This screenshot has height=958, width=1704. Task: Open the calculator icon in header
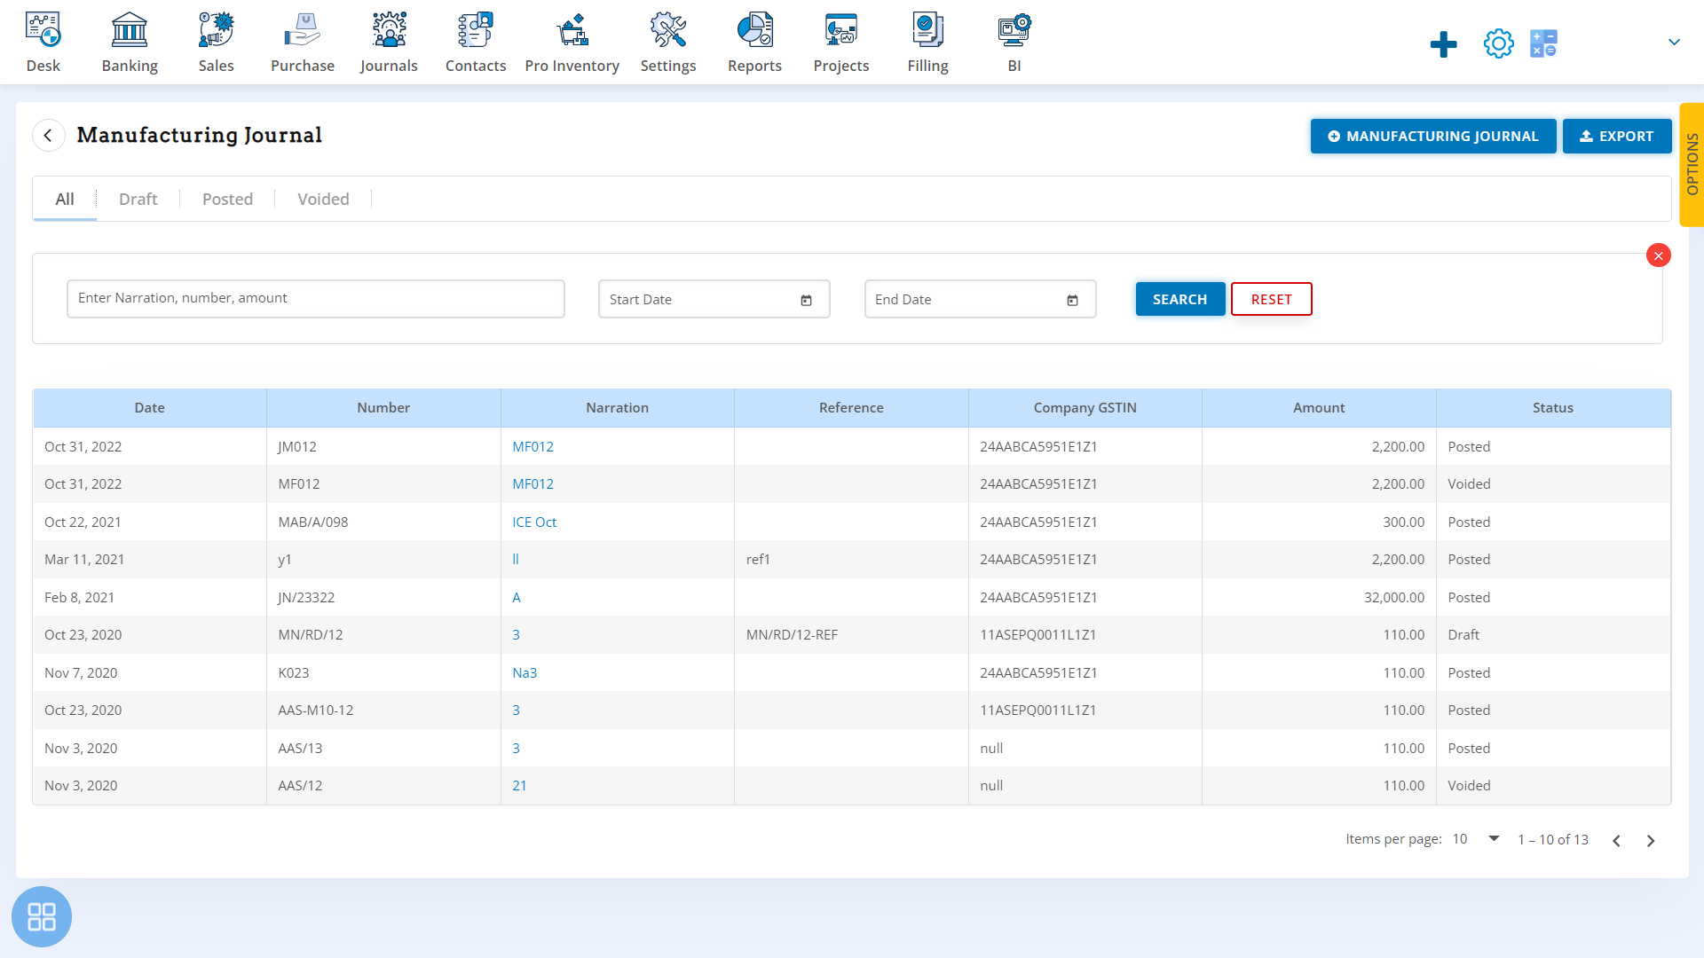click(x=1544, y=43)
